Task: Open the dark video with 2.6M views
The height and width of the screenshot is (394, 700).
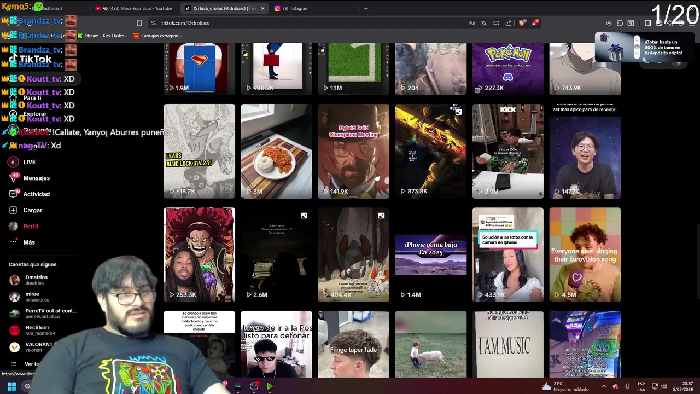Action: tap(276, 254)
